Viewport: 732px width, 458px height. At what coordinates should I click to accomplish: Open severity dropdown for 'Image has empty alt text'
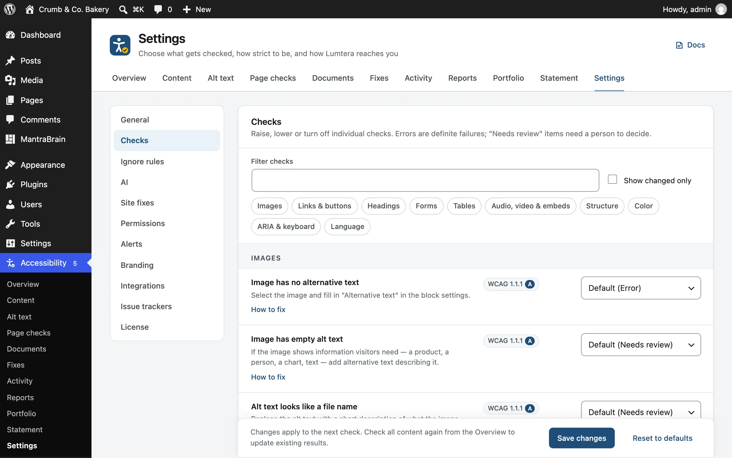(x=641, y=345)
